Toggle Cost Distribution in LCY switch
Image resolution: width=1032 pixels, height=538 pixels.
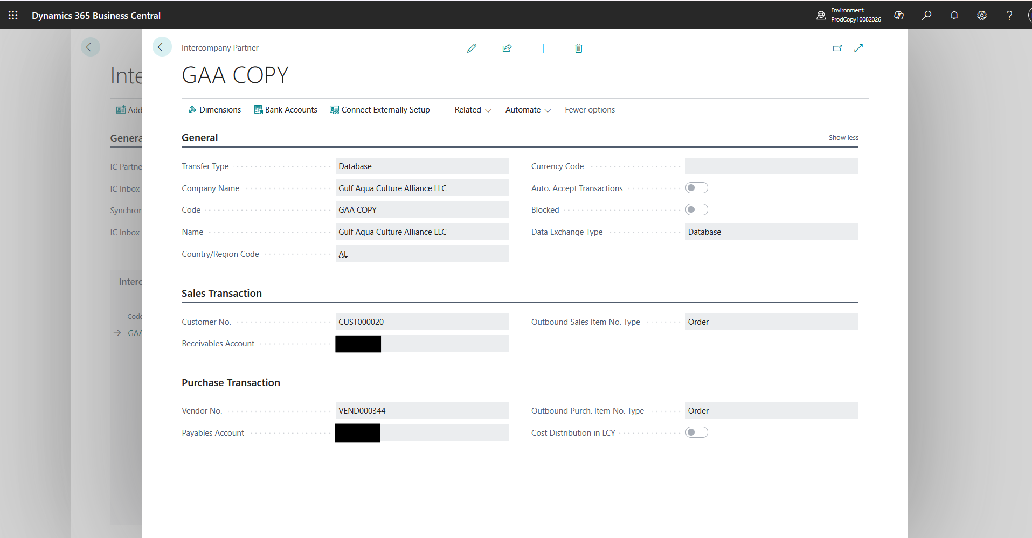(696, 432)
